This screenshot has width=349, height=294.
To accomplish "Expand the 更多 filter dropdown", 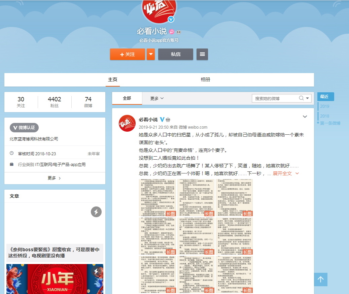I will click(x=157, y=98).
